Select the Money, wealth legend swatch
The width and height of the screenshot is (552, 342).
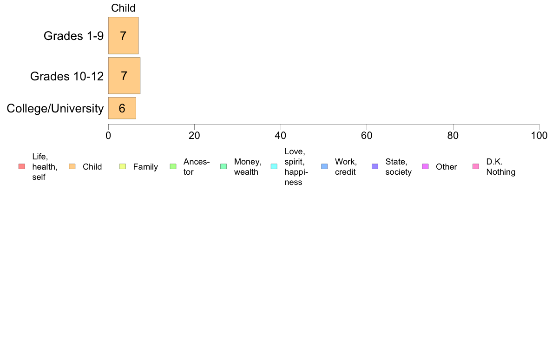[x=223, y=167]
